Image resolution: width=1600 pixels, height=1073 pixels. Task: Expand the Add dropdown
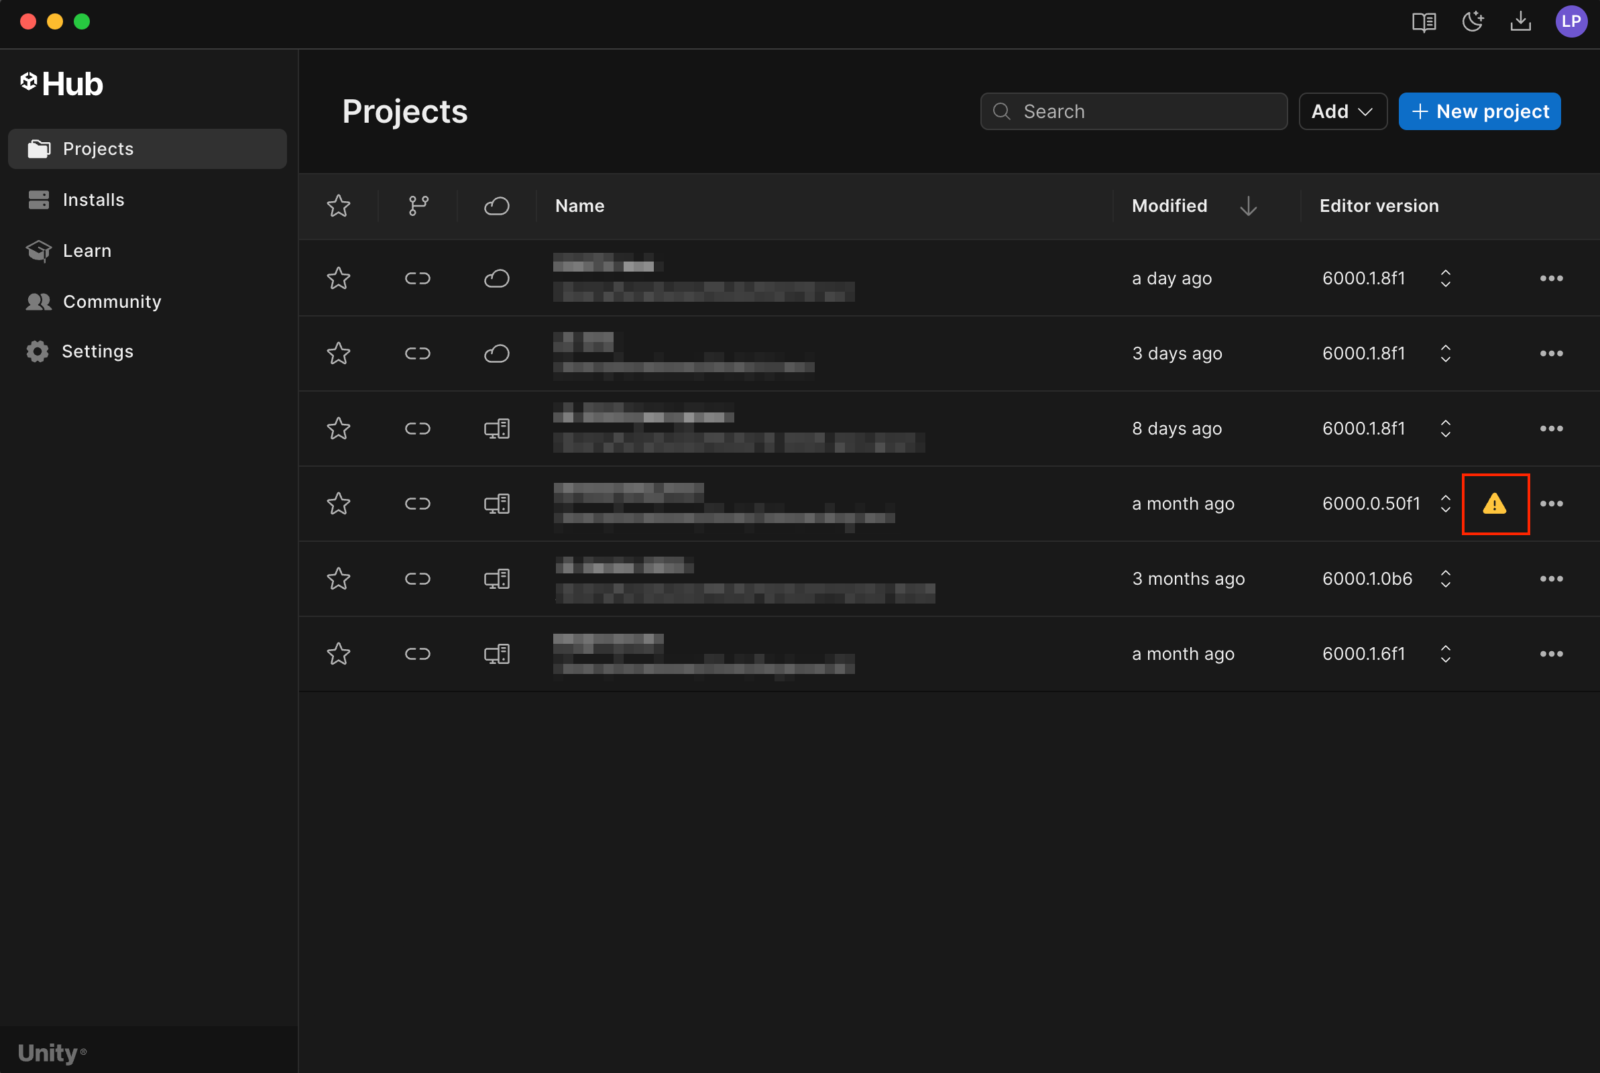click(x=1342, y=111)
